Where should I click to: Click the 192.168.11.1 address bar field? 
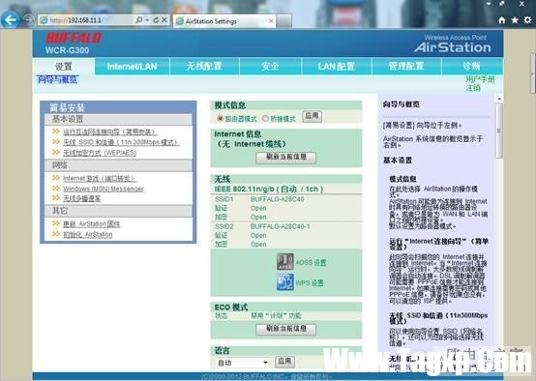(85, 20)
